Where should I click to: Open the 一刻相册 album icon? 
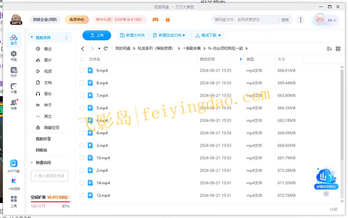tap(14, 184)
